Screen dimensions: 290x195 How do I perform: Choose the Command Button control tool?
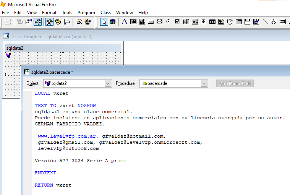click(x=151, y=22)
